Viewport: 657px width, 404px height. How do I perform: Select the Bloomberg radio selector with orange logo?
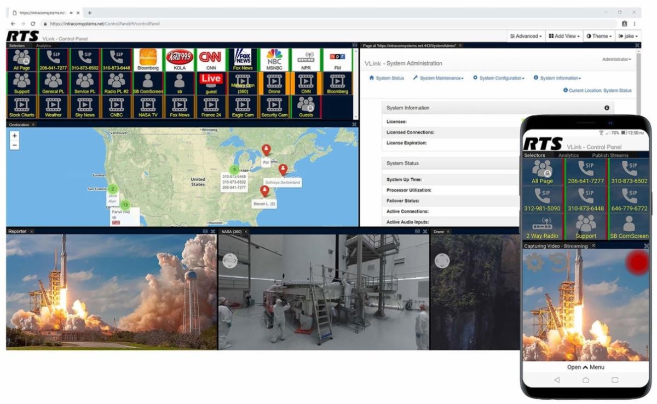point(148,60)
